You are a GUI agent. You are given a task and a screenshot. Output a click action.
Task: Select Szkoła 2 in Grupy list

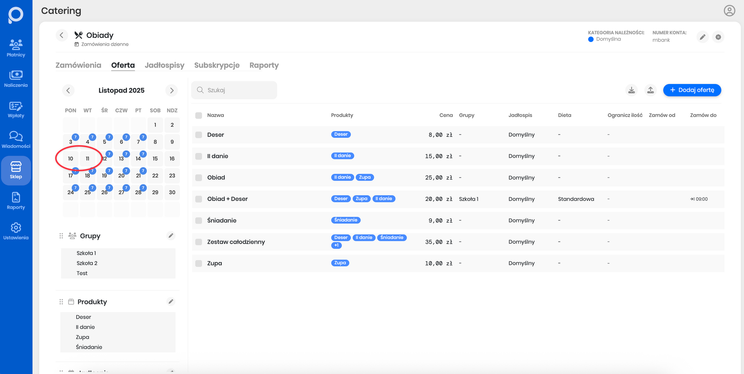pos(87,263)
